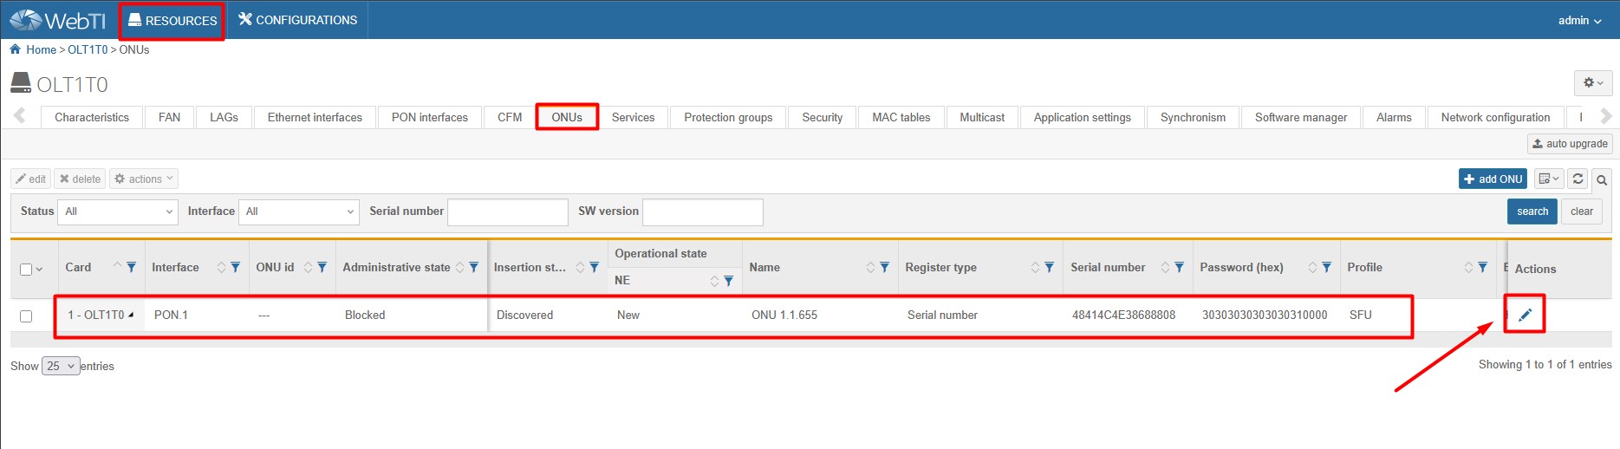Open the Interface filter dropdown
The image size is (1620, 449).
pyautogui.click(x=299, y=211)
